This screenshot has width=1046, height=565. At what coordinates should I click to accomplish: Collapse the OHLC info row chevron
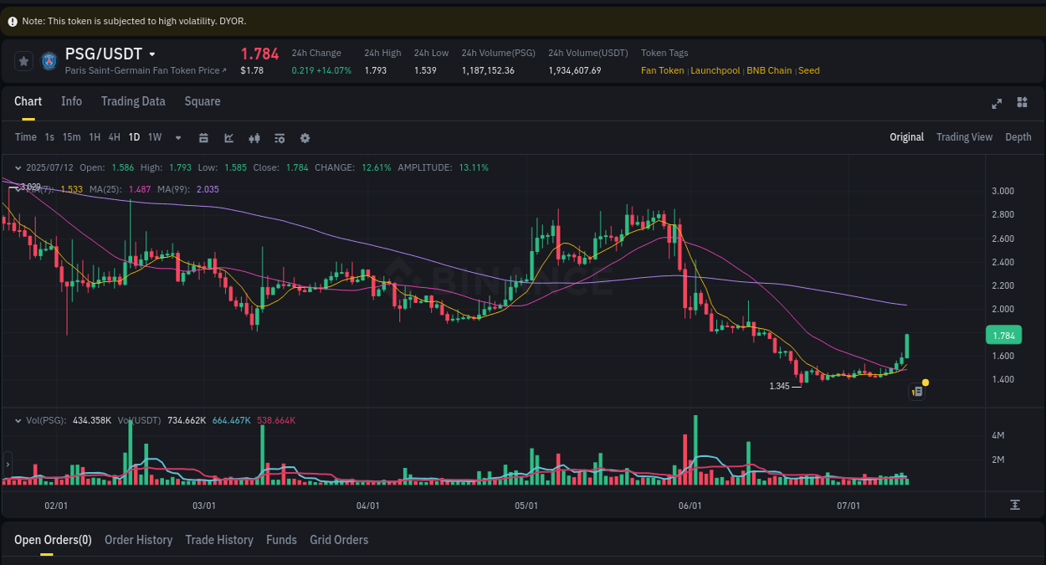18,167
